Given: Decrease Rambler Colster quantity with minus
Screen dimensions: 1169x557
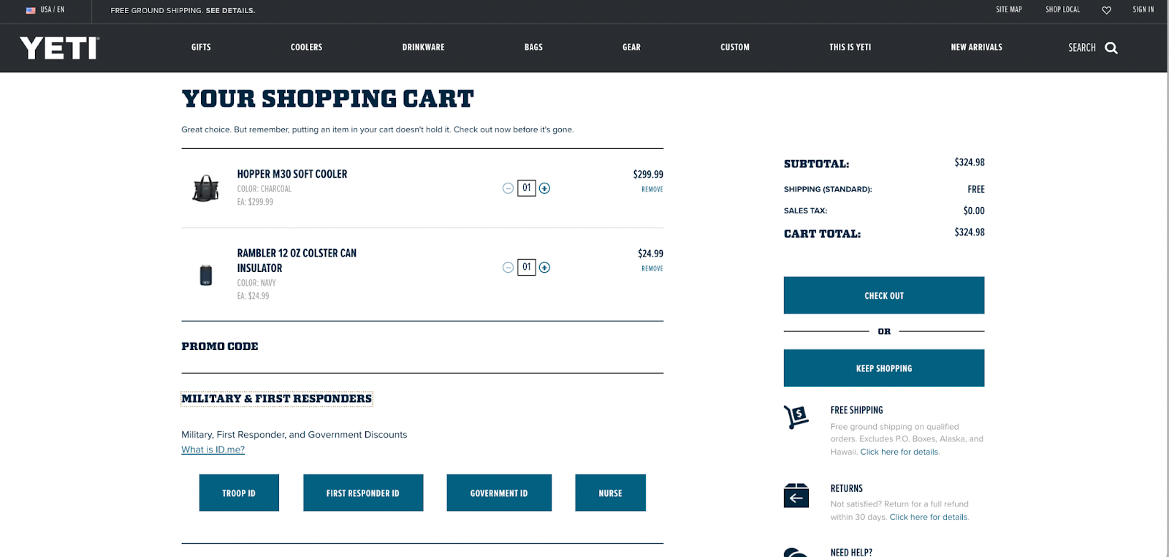Looking at the screenshot, I should point(508,268).
